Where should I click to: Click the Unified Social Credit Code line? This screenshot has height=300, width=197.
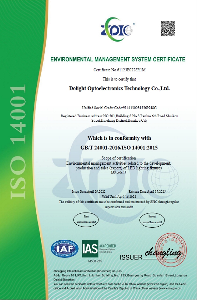tap(119, 108)
